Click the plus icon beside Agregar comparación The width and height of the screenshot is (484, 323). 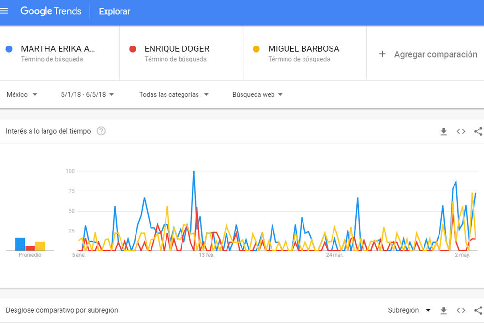382,54
